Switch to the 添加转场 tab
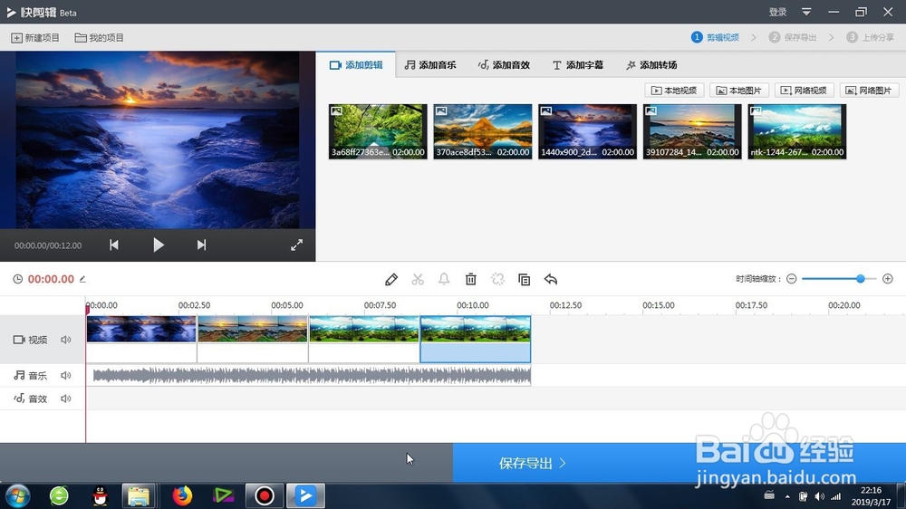Image resolution: width=906 pixels, height=509 pixels. click(651, 64)
